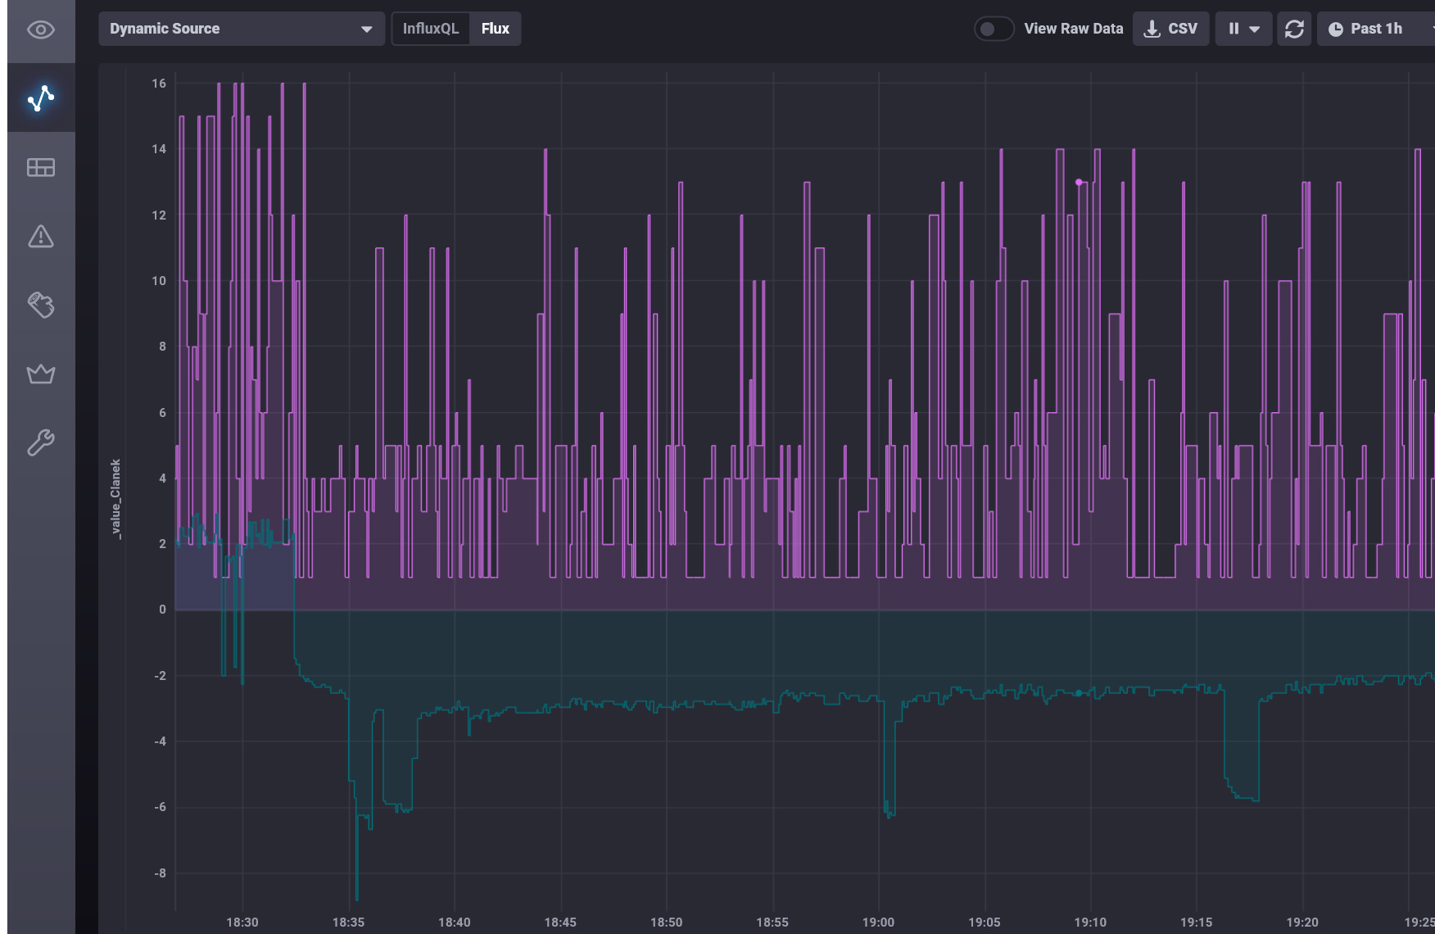This screenshot has width=1435, height=934.
Task: Open the Status eye icon in sidebar
Action: point(41,30)
